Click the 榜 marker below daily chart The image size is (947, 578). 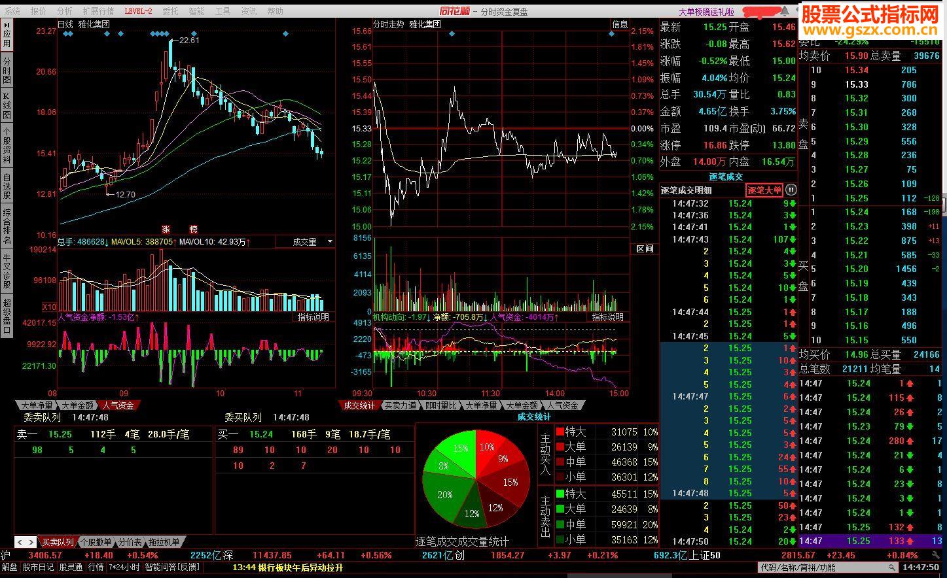coord(193,229)
